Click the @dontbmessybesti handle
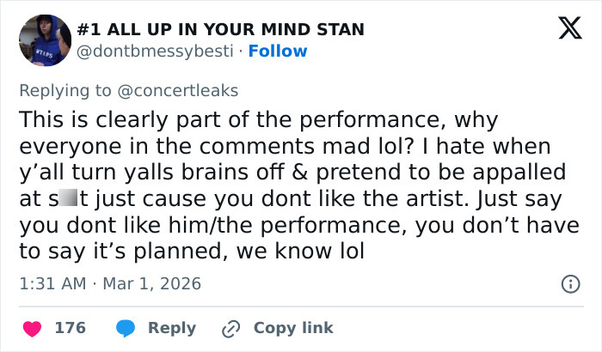 pyautogui.click(x=157, y=52)
